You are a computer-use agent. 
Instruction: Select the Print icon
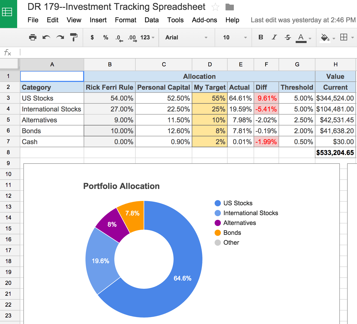pyautogui.click(x=33, y=37)
